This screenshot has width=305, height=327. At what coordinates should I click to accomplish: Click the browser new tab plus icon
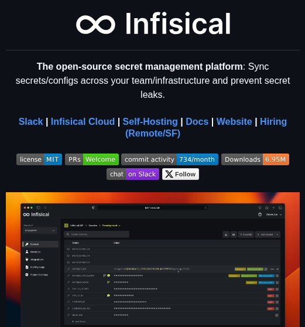tap(273, 207)
